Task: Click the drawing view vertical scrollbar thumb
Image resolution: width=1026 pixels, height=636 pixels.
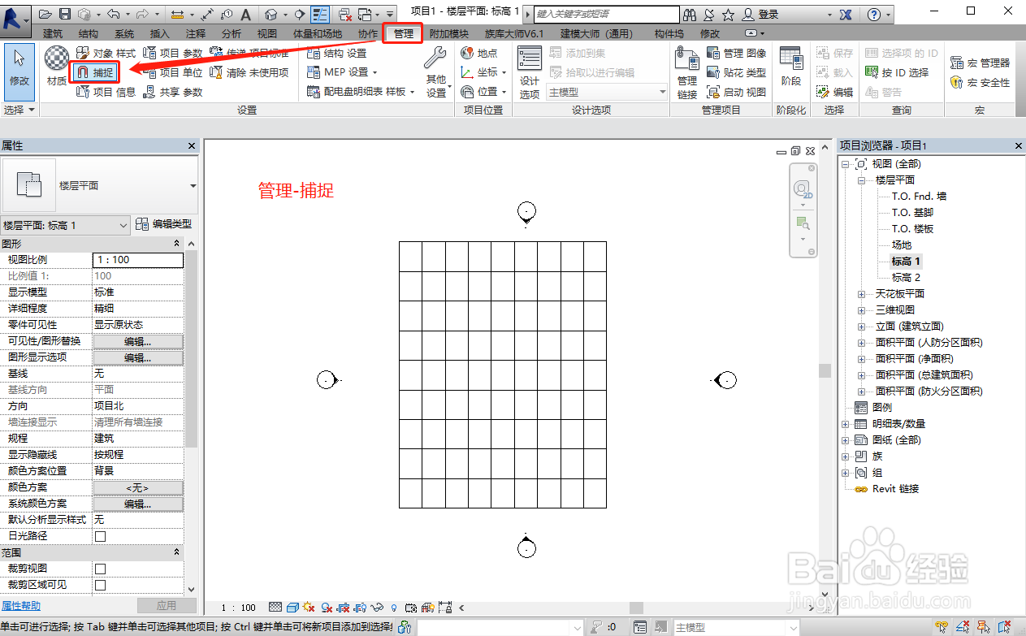Action: 825,370
